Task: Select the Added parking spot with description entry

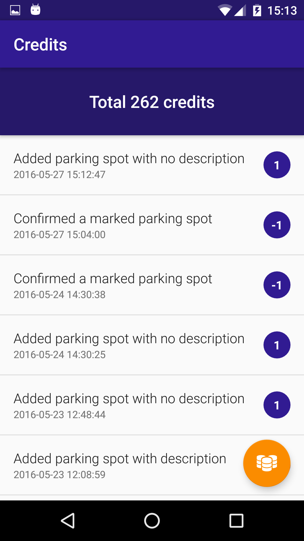Action: pyautogui.click(x=120, y=465)
